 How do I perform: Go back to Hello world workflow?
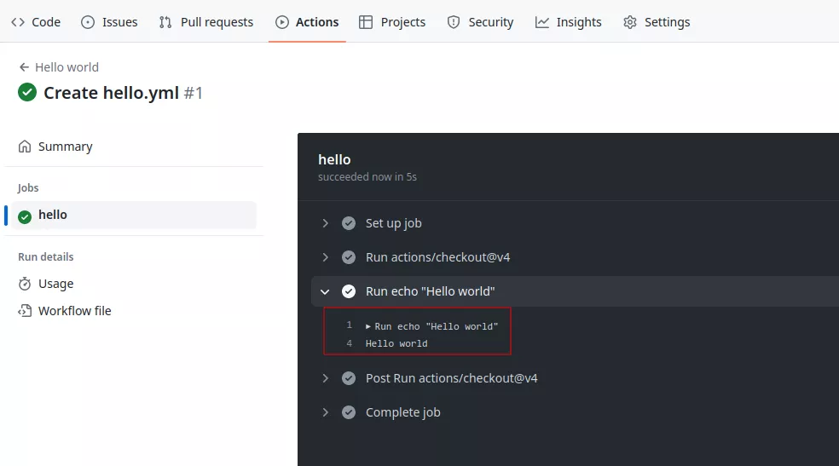(59, 67)
